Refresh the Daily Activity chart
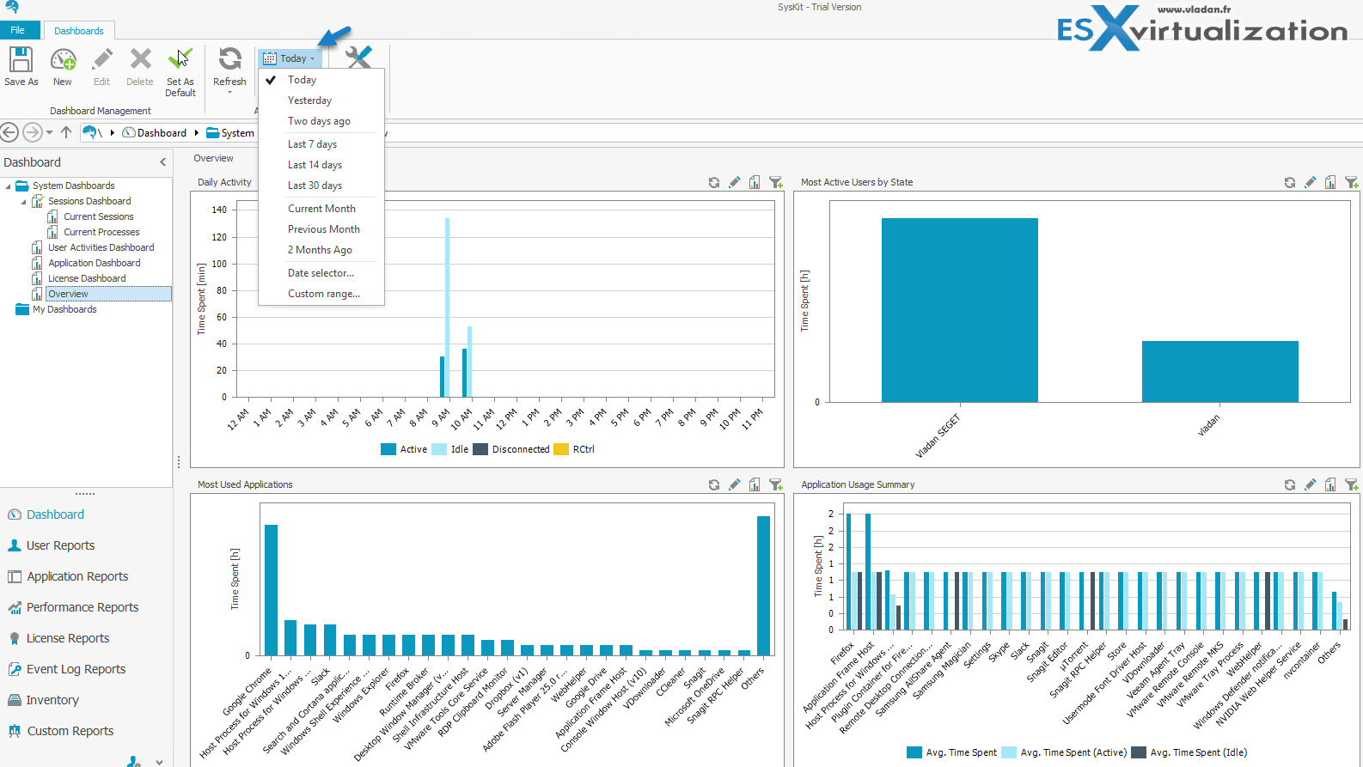The width and height of the screenshot is (1363, 767). pyautogui.click(x=714, y=182)
